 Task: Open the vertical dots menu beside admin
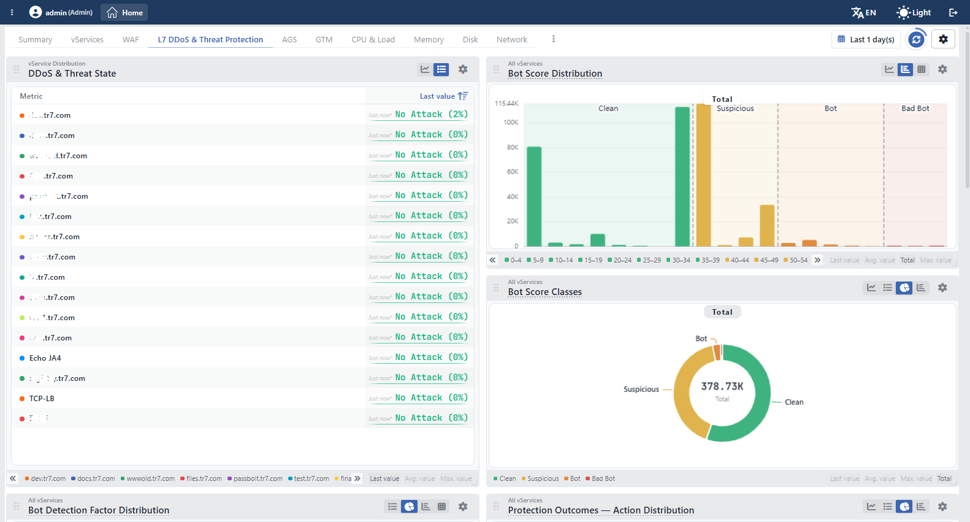pyautogui.click(x=12, y=12)
